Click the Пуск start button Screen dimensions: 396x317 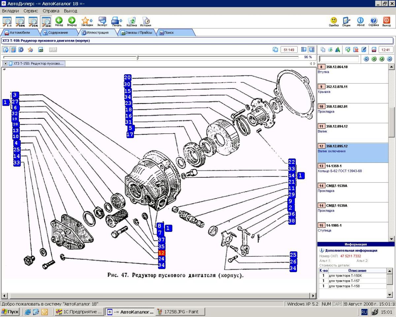tap(10, 312)
